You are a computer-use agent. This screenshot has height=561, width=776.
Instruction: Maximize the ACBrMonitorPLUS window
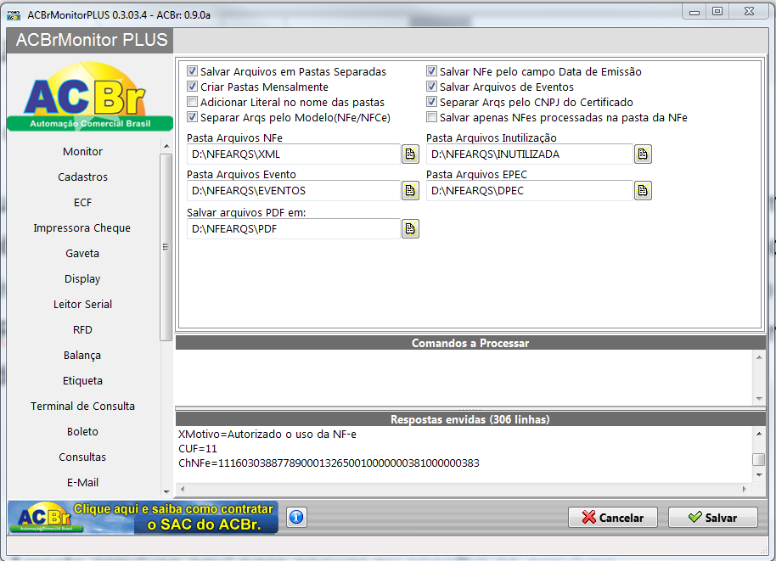pos(717,12)
